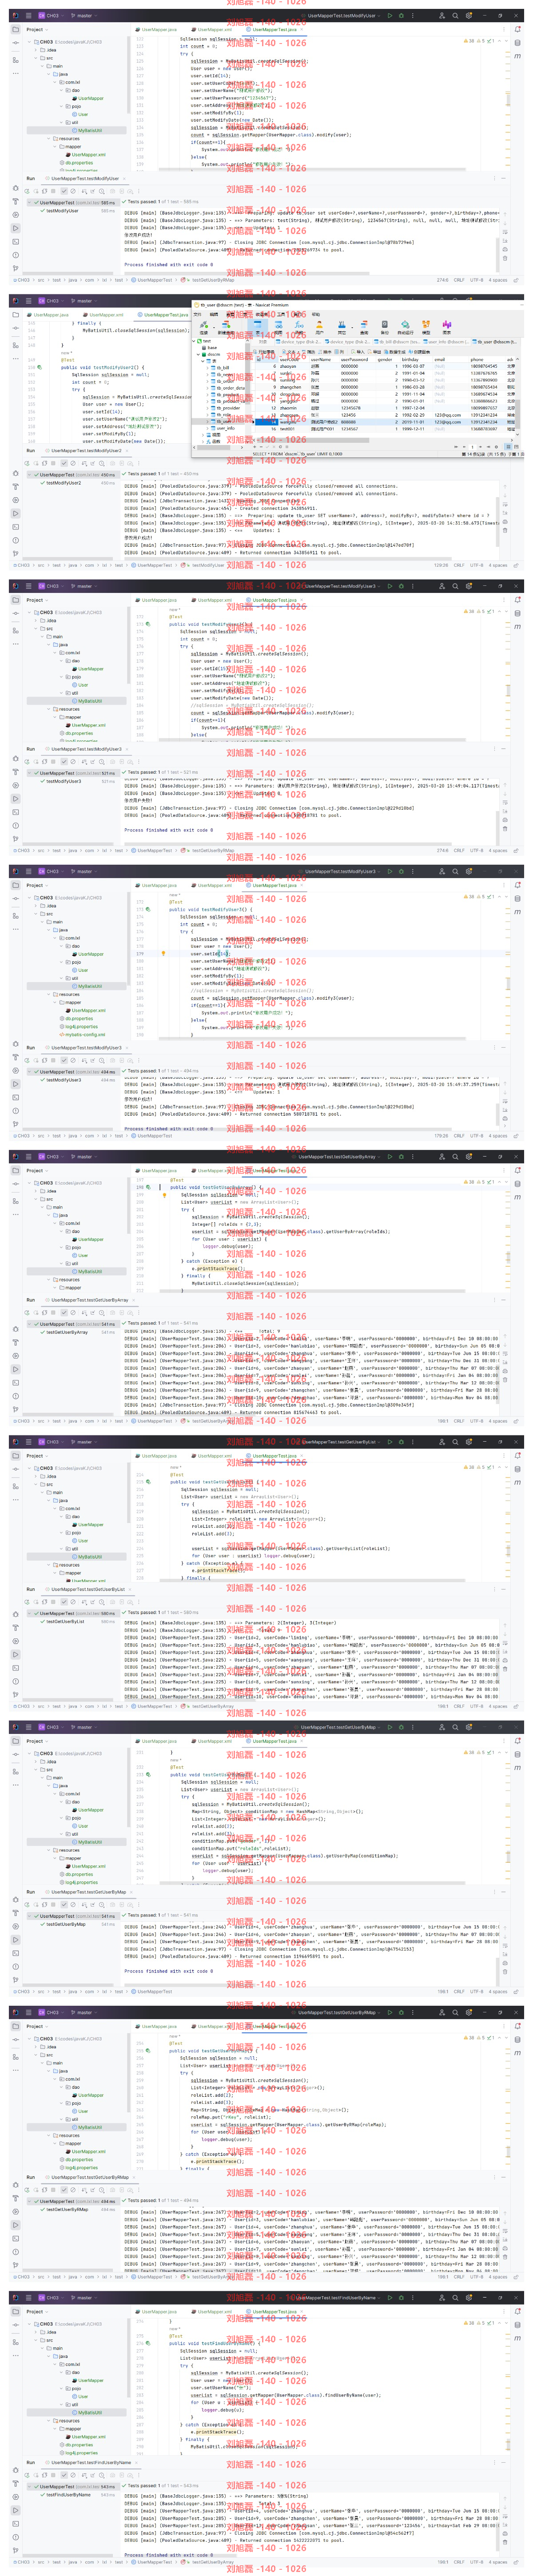
Task: Select tb_provider table in Navicat tree
Action: [227, 408]
